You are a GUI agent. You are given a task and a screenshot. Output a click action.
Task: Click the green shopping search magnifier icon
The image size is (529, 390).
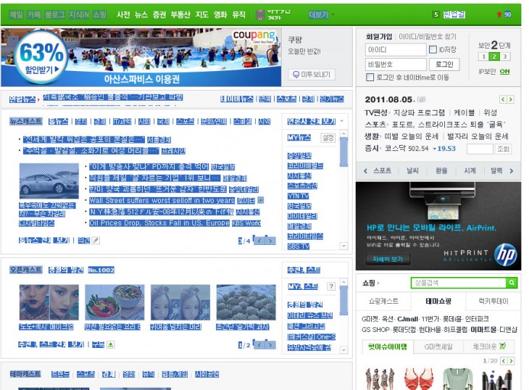pos(512,283)
